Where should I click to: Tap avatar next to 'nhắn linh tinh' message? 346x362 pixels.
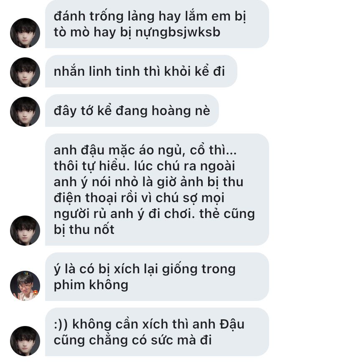(x=25, y=72)
